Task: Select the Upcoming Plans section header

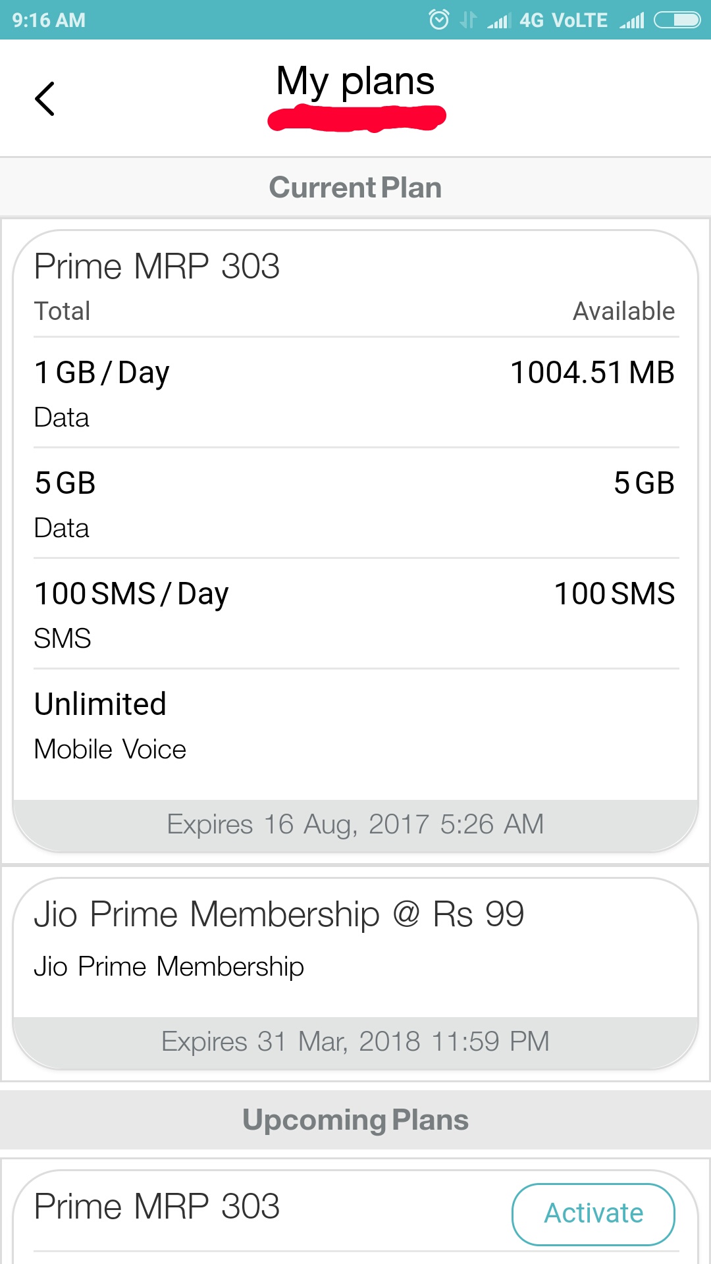Action: click(355, 1120)
